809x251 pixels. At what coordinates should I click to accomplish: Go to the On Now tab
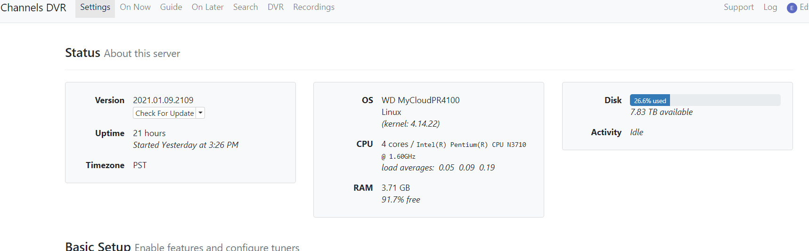[x=135, y=7]
